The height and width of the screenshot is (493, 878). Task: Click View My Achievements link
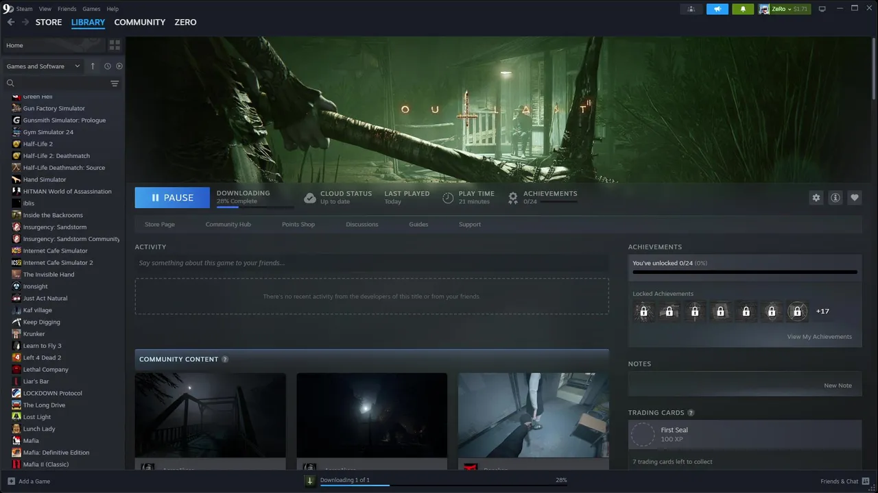[820, 337]
